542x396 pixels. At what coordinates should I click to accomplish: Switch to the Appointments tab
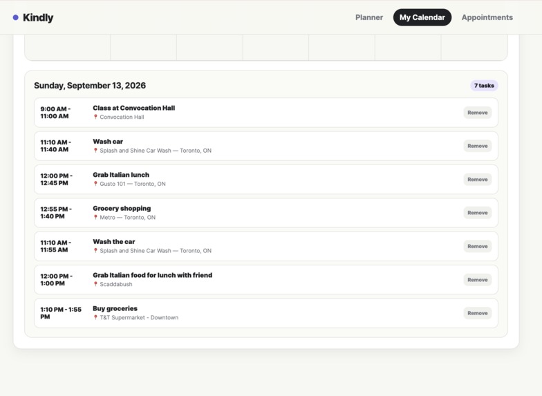(x=487, y=17)
